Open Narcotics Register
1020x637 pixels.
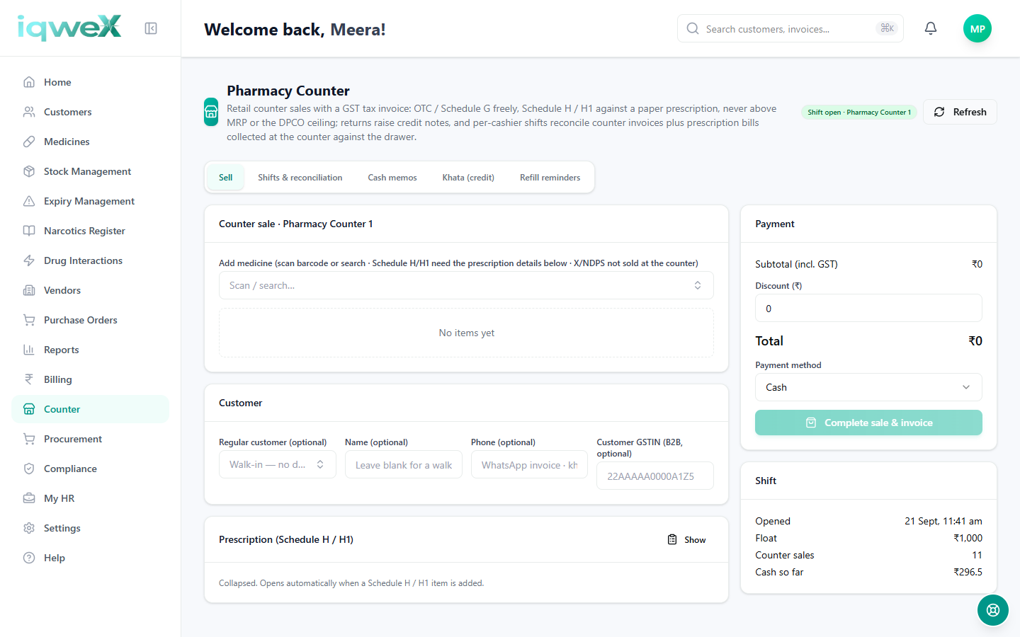pyautogui.click(x=91, y=231)
